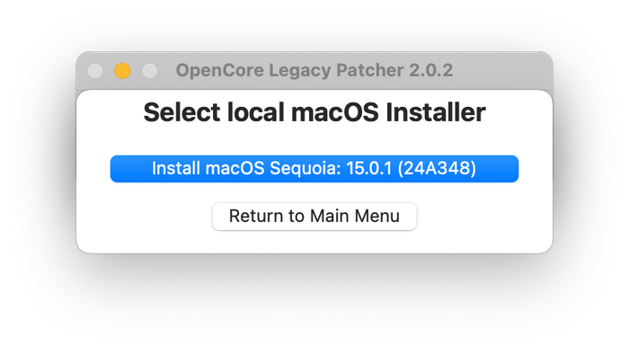The width and height of the screenshot is (629, 354).
Task: Focus the OpenCore Legacy Patcher 2.0.2 title
Action: coord(314,71)
